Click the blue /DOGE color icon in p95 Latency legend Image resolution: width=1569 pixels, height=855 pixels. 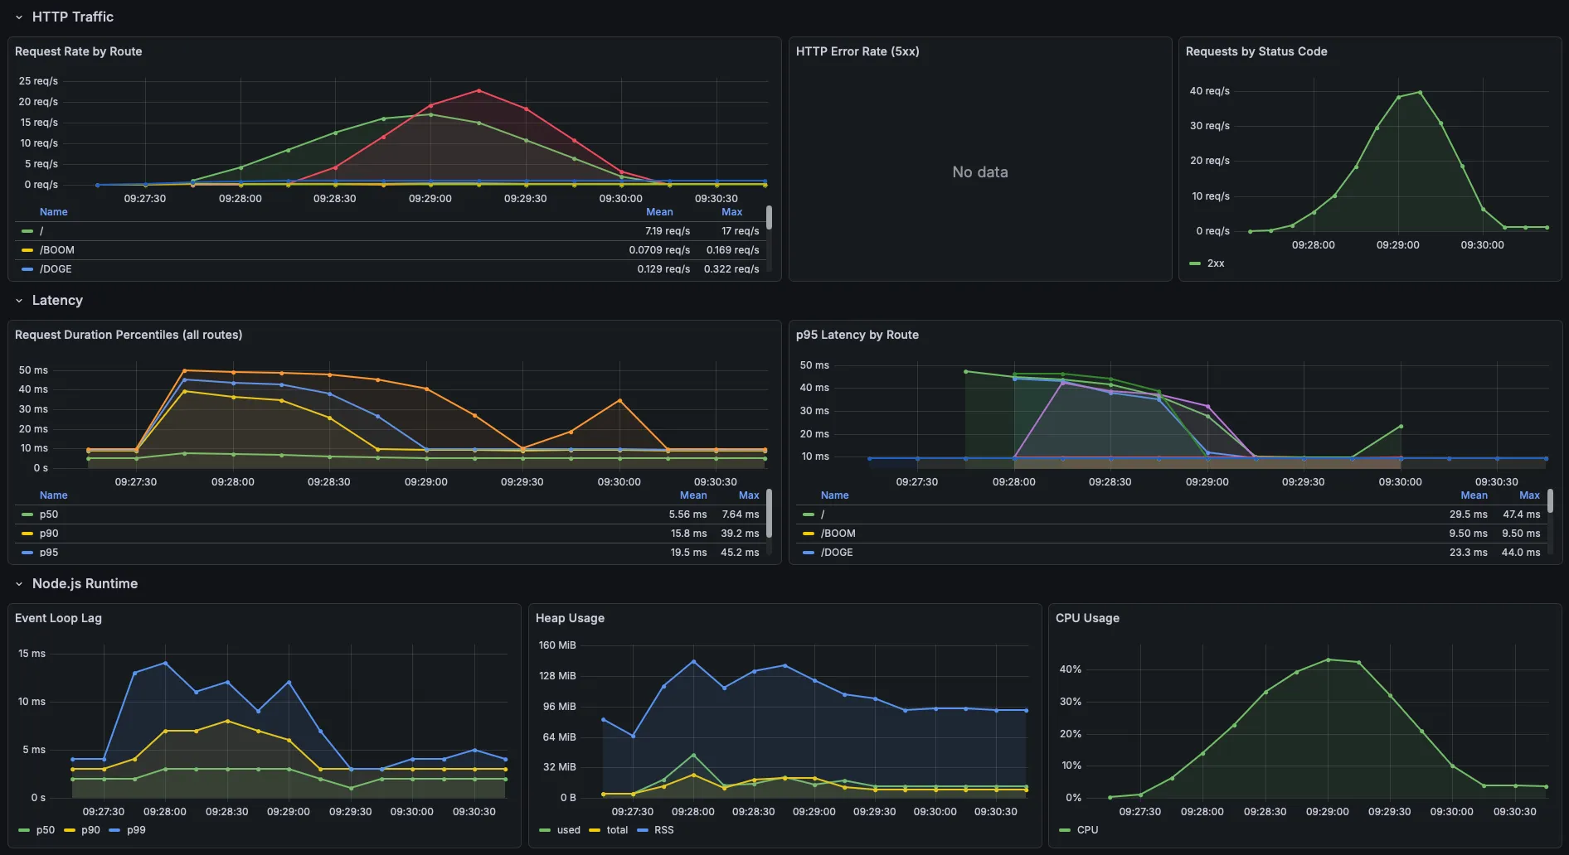point(809,553)
